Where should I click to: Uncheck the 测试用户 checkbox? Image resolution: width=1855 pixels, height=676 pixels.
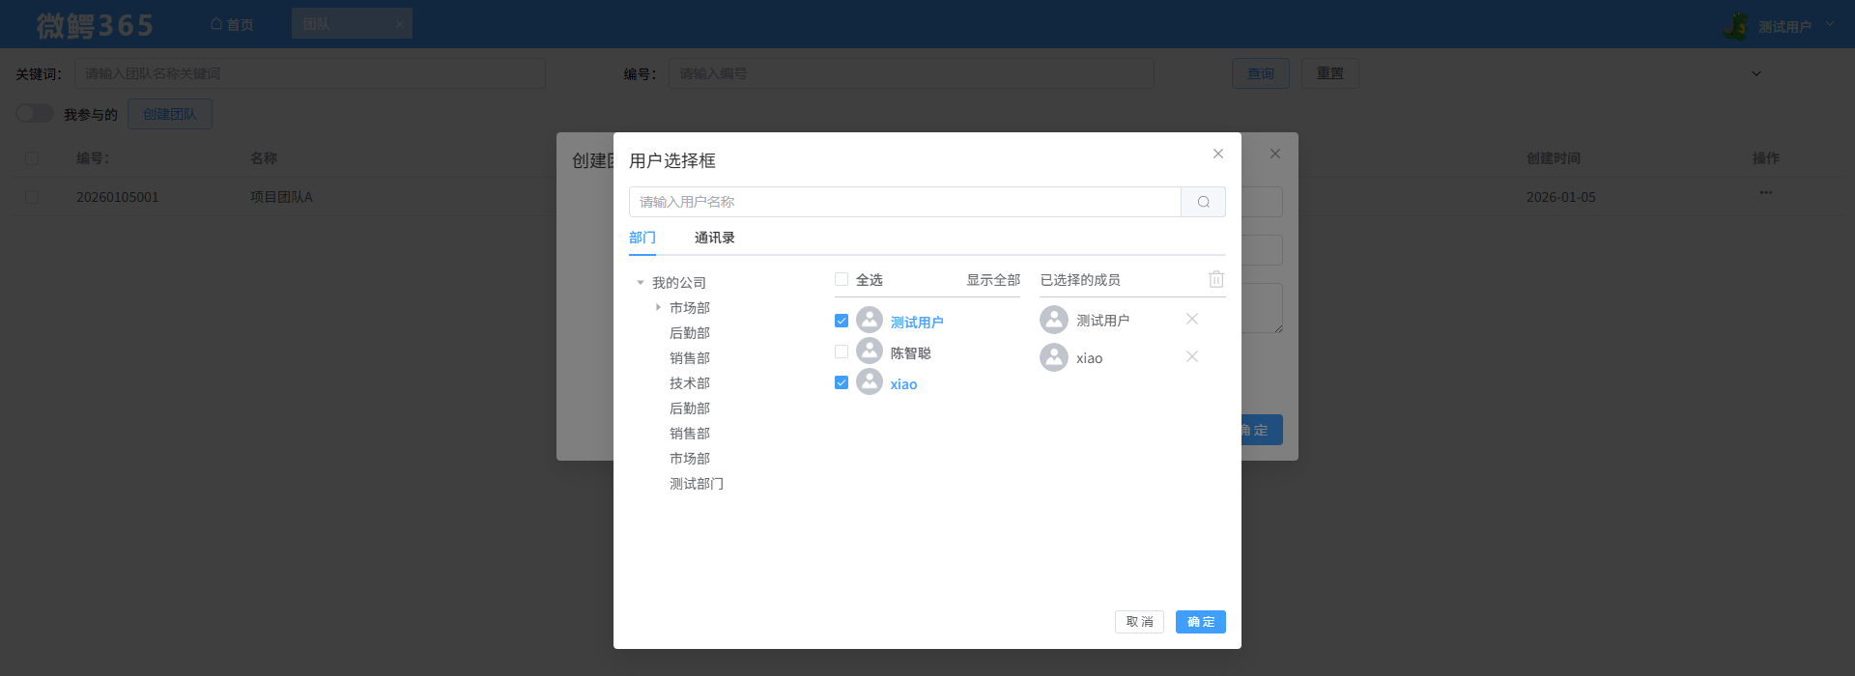842,321
